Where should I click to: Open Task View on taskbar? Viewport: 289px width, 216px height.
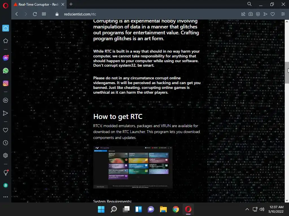click(x=126, y=209)
